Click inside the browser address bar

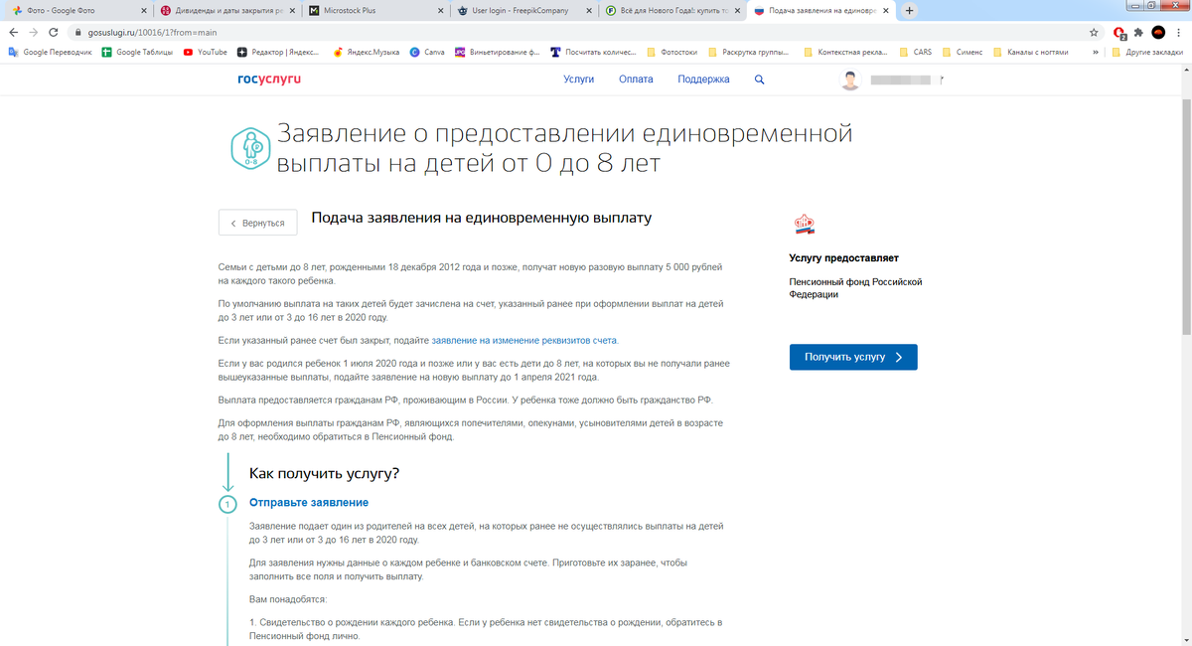[298, 31]
